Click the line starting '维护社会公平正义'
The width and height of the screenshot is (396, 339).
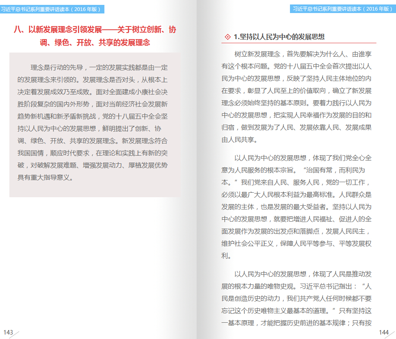coord(296,244)
